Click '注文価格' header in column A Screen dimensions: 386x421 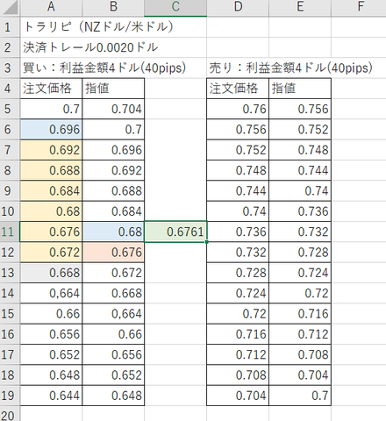pyautogui.click(x=51, y=89)
